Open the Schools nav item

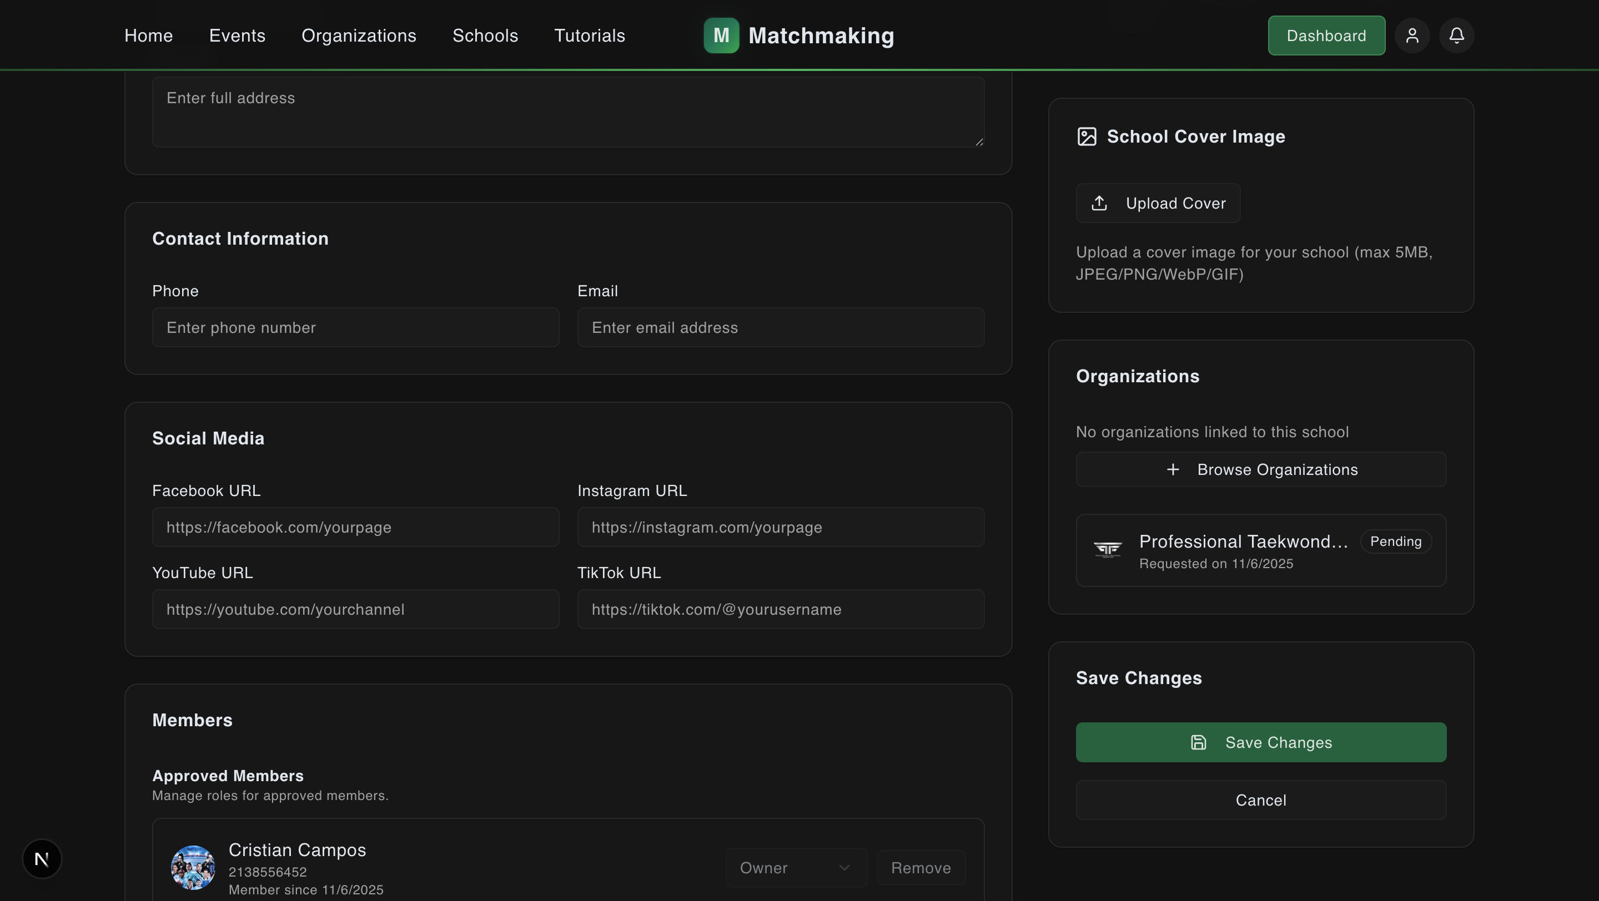(x=485, y=36)
